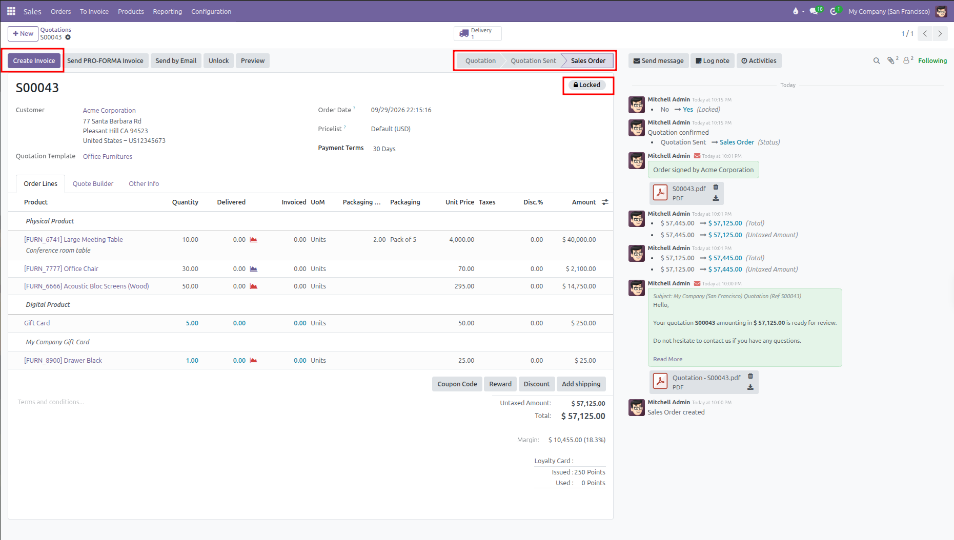
Task: View forecast chart icon for Office Chair
Action: click(253, 269)
